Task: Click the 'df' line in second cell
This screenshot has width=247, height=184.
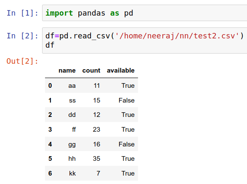Action: tap(50, 45)
